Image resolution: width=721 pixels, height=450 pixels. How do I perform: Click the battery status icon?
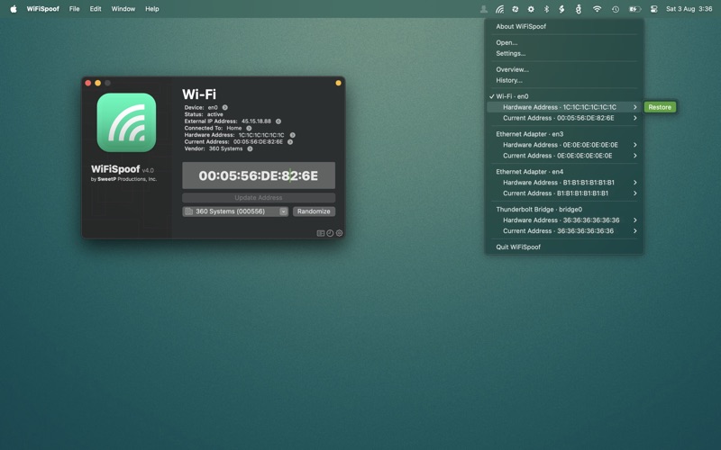[634, 9]
